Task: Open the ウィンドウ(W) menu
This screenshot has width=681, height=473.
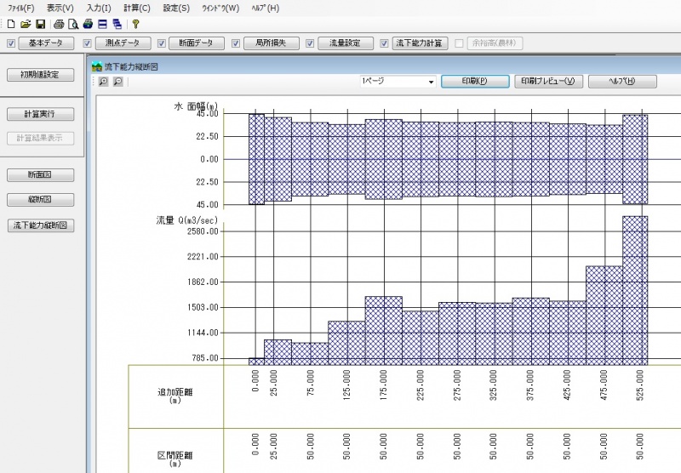Action: (x=220, y=9)
